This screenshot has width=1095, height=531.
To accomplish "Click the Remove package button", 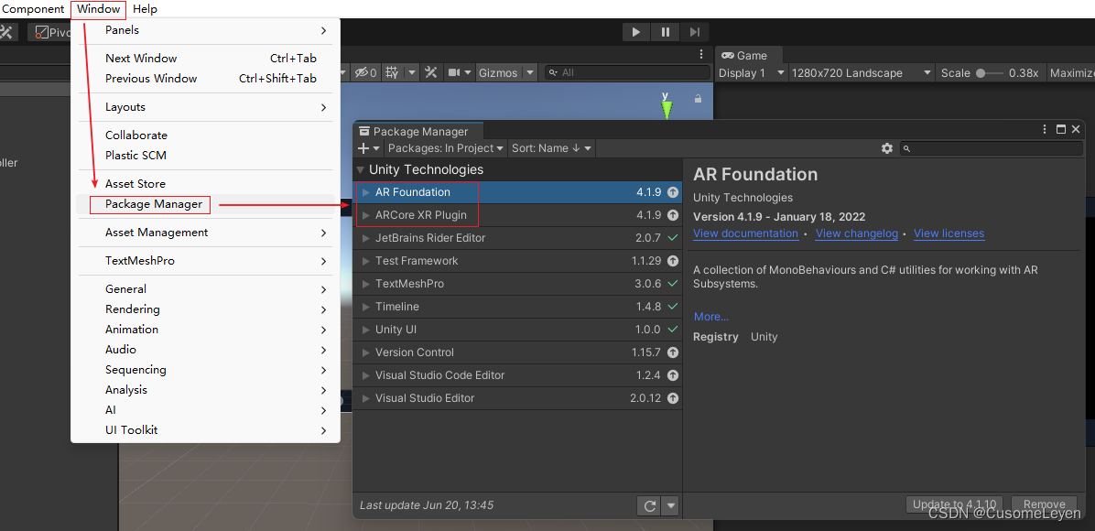I will [x=1044, y=504].
